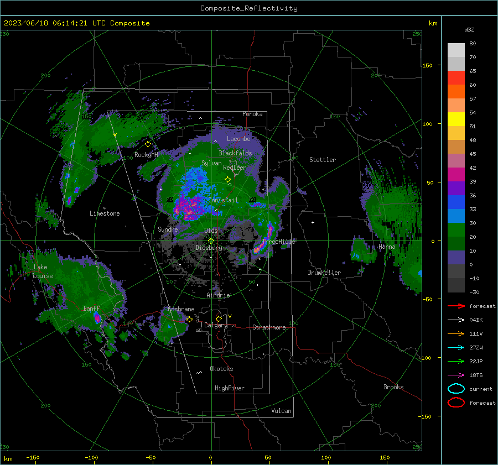
Task: Click the Stettler town label
Action: click(x=323, y=160)
